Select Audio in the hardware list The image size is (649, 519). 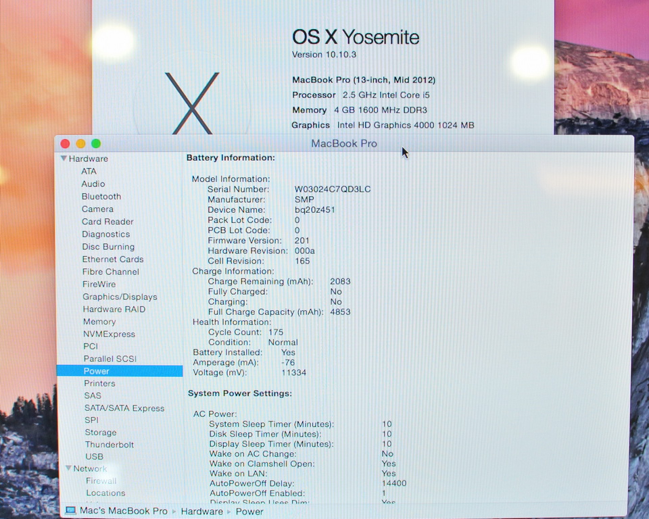[x=93, y=184]
